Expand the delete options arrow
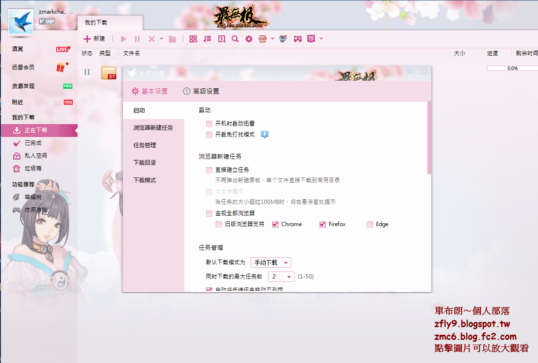The width and height of the screenshot is (538, 363). tap(161, 39)
